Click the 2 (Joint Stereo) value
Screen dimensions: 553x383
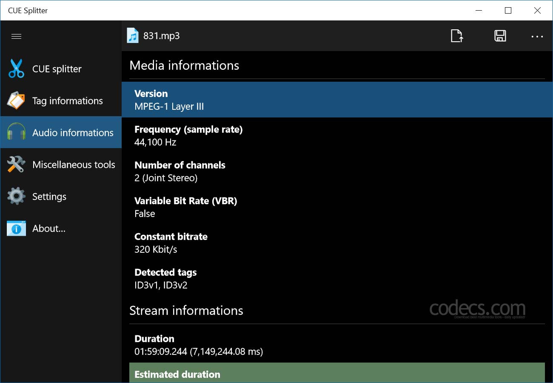tap(166, 178)
